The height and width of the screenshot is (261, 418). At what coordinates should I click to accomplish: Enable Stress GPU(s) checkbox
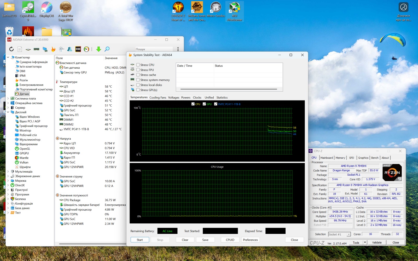(138, 90)
